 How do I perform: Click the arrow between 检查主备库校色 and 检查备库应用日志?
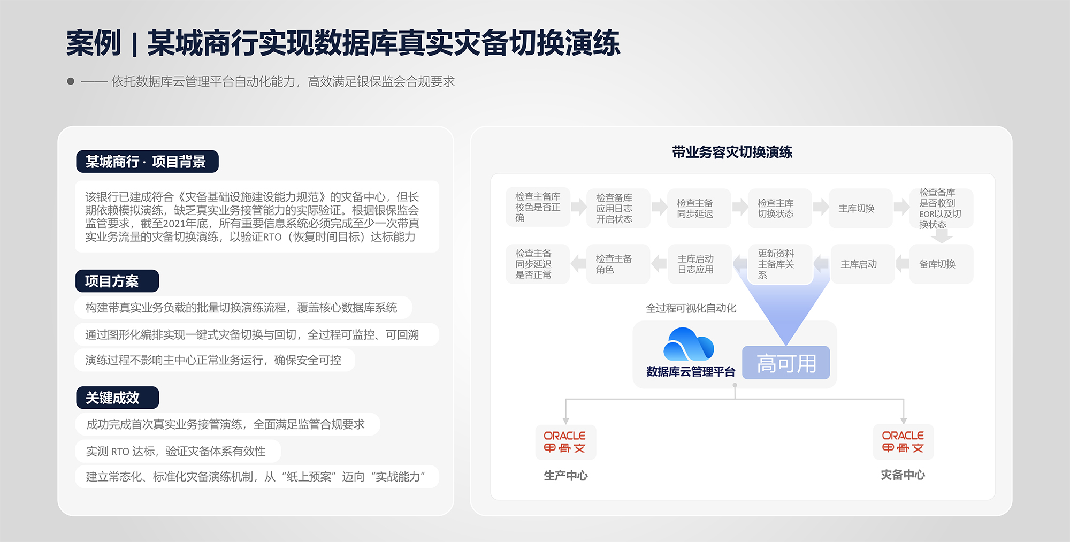click(578, 207)
